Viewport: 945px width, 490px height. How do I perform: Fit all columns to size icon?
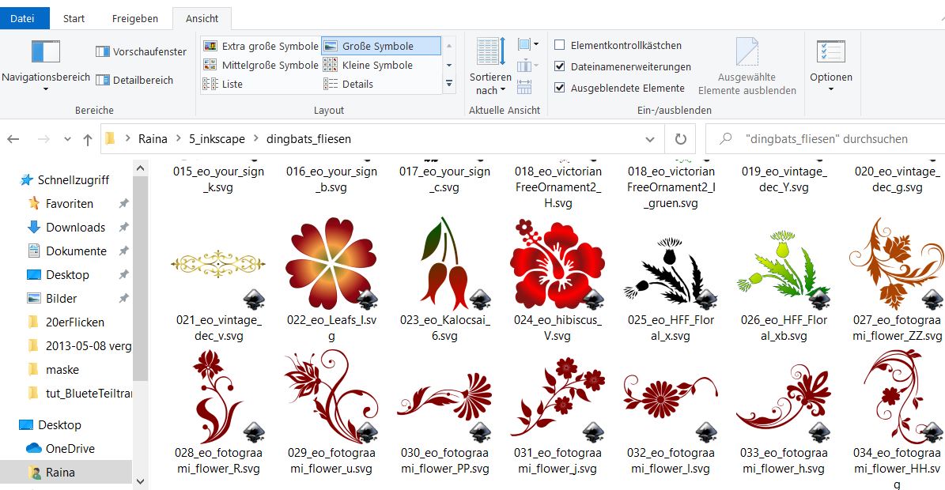pos(524,87)
